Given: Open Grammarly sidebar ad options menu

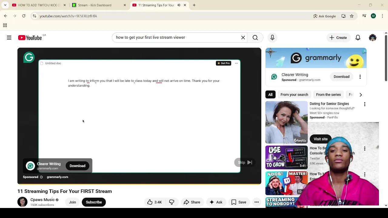Looking at the screenshot, I should [x=360, y=77].
